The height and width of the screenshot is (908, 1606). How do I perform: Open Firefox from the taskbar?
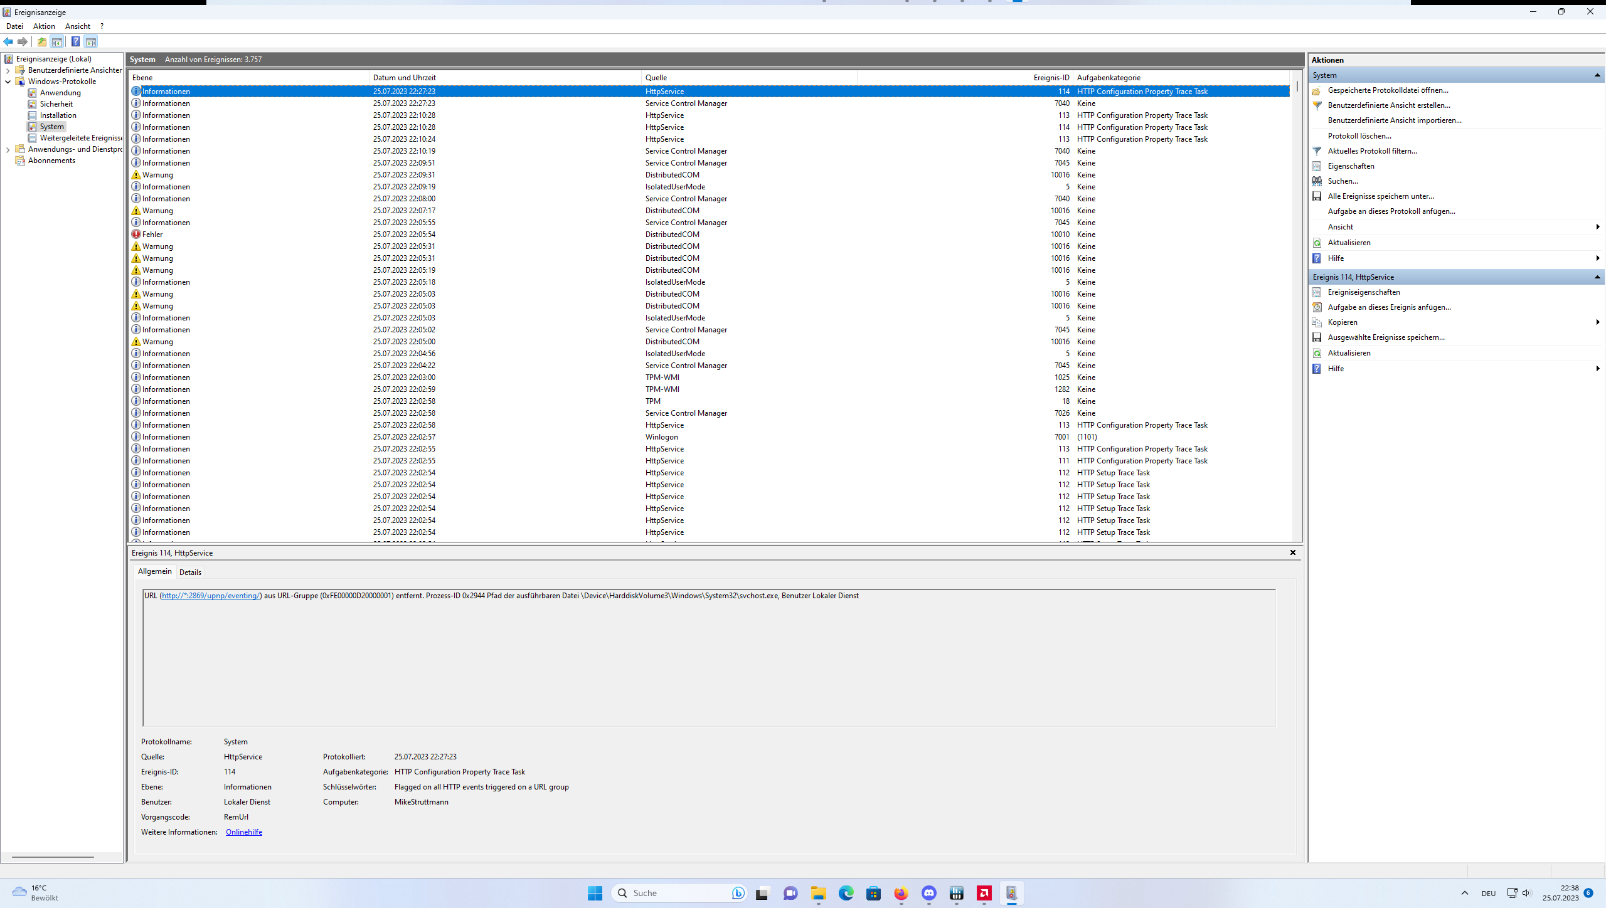coord(901,893)
